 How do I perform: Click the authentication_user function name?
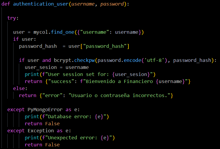(41, 4)
